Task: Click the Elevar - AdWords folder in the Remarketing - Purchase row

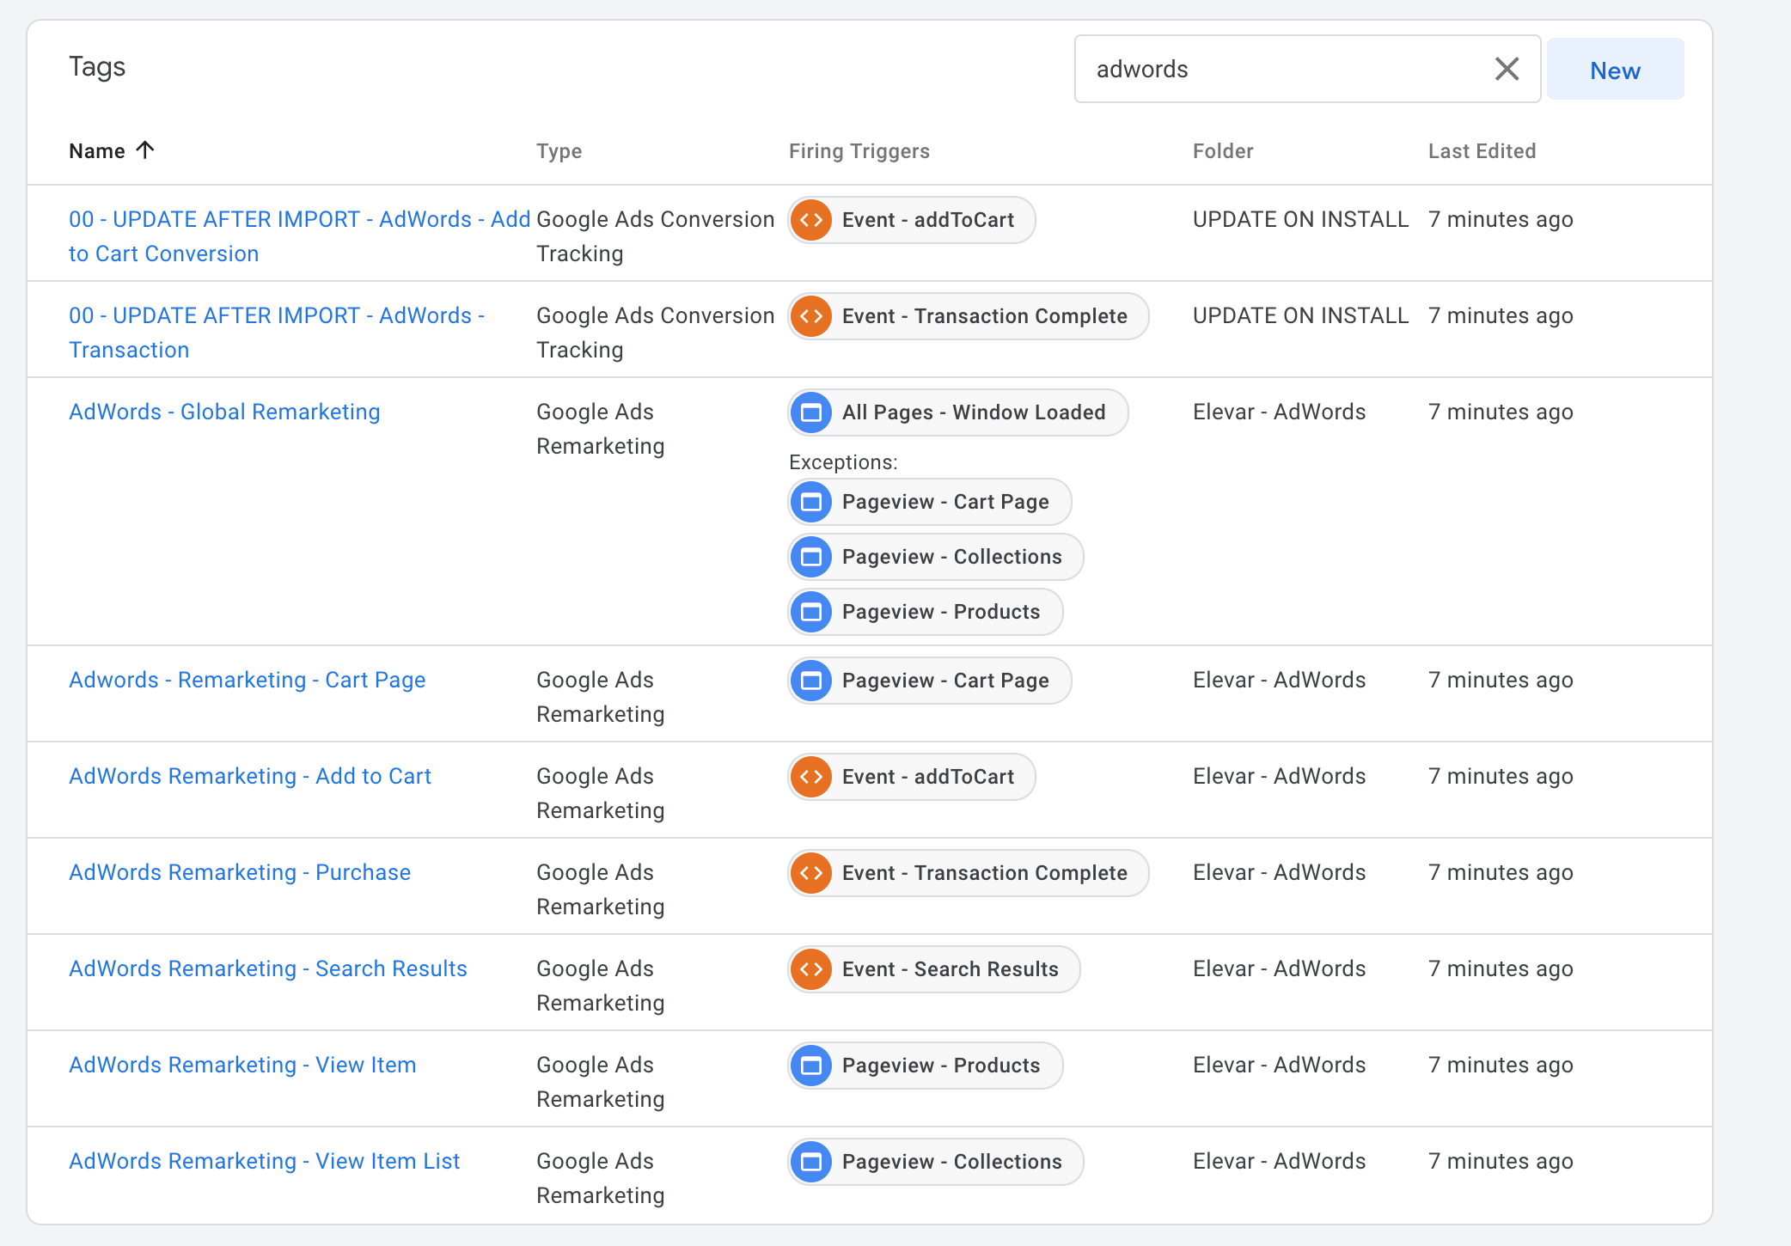Action: 1279,872
